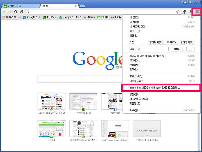The width and height of the screenshot is (202, 152).
Task: Click the masanbay2020@gmail.com signed-in item
Action: click(x=161, y=88)
